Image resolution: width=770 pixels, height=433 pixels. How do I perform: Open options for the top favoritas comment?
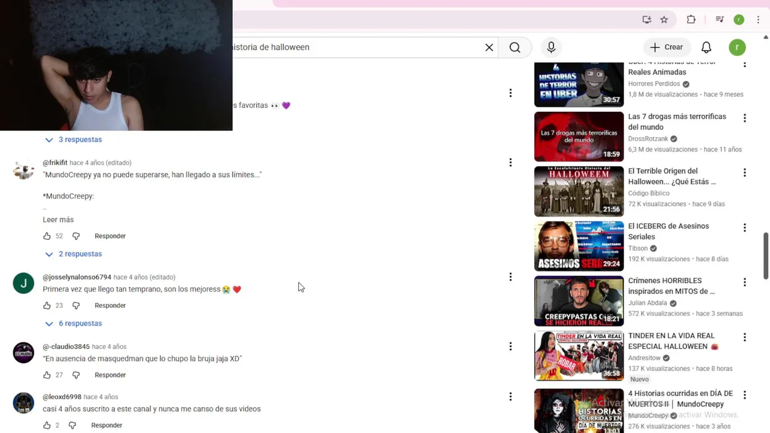[x=510, y=93]
